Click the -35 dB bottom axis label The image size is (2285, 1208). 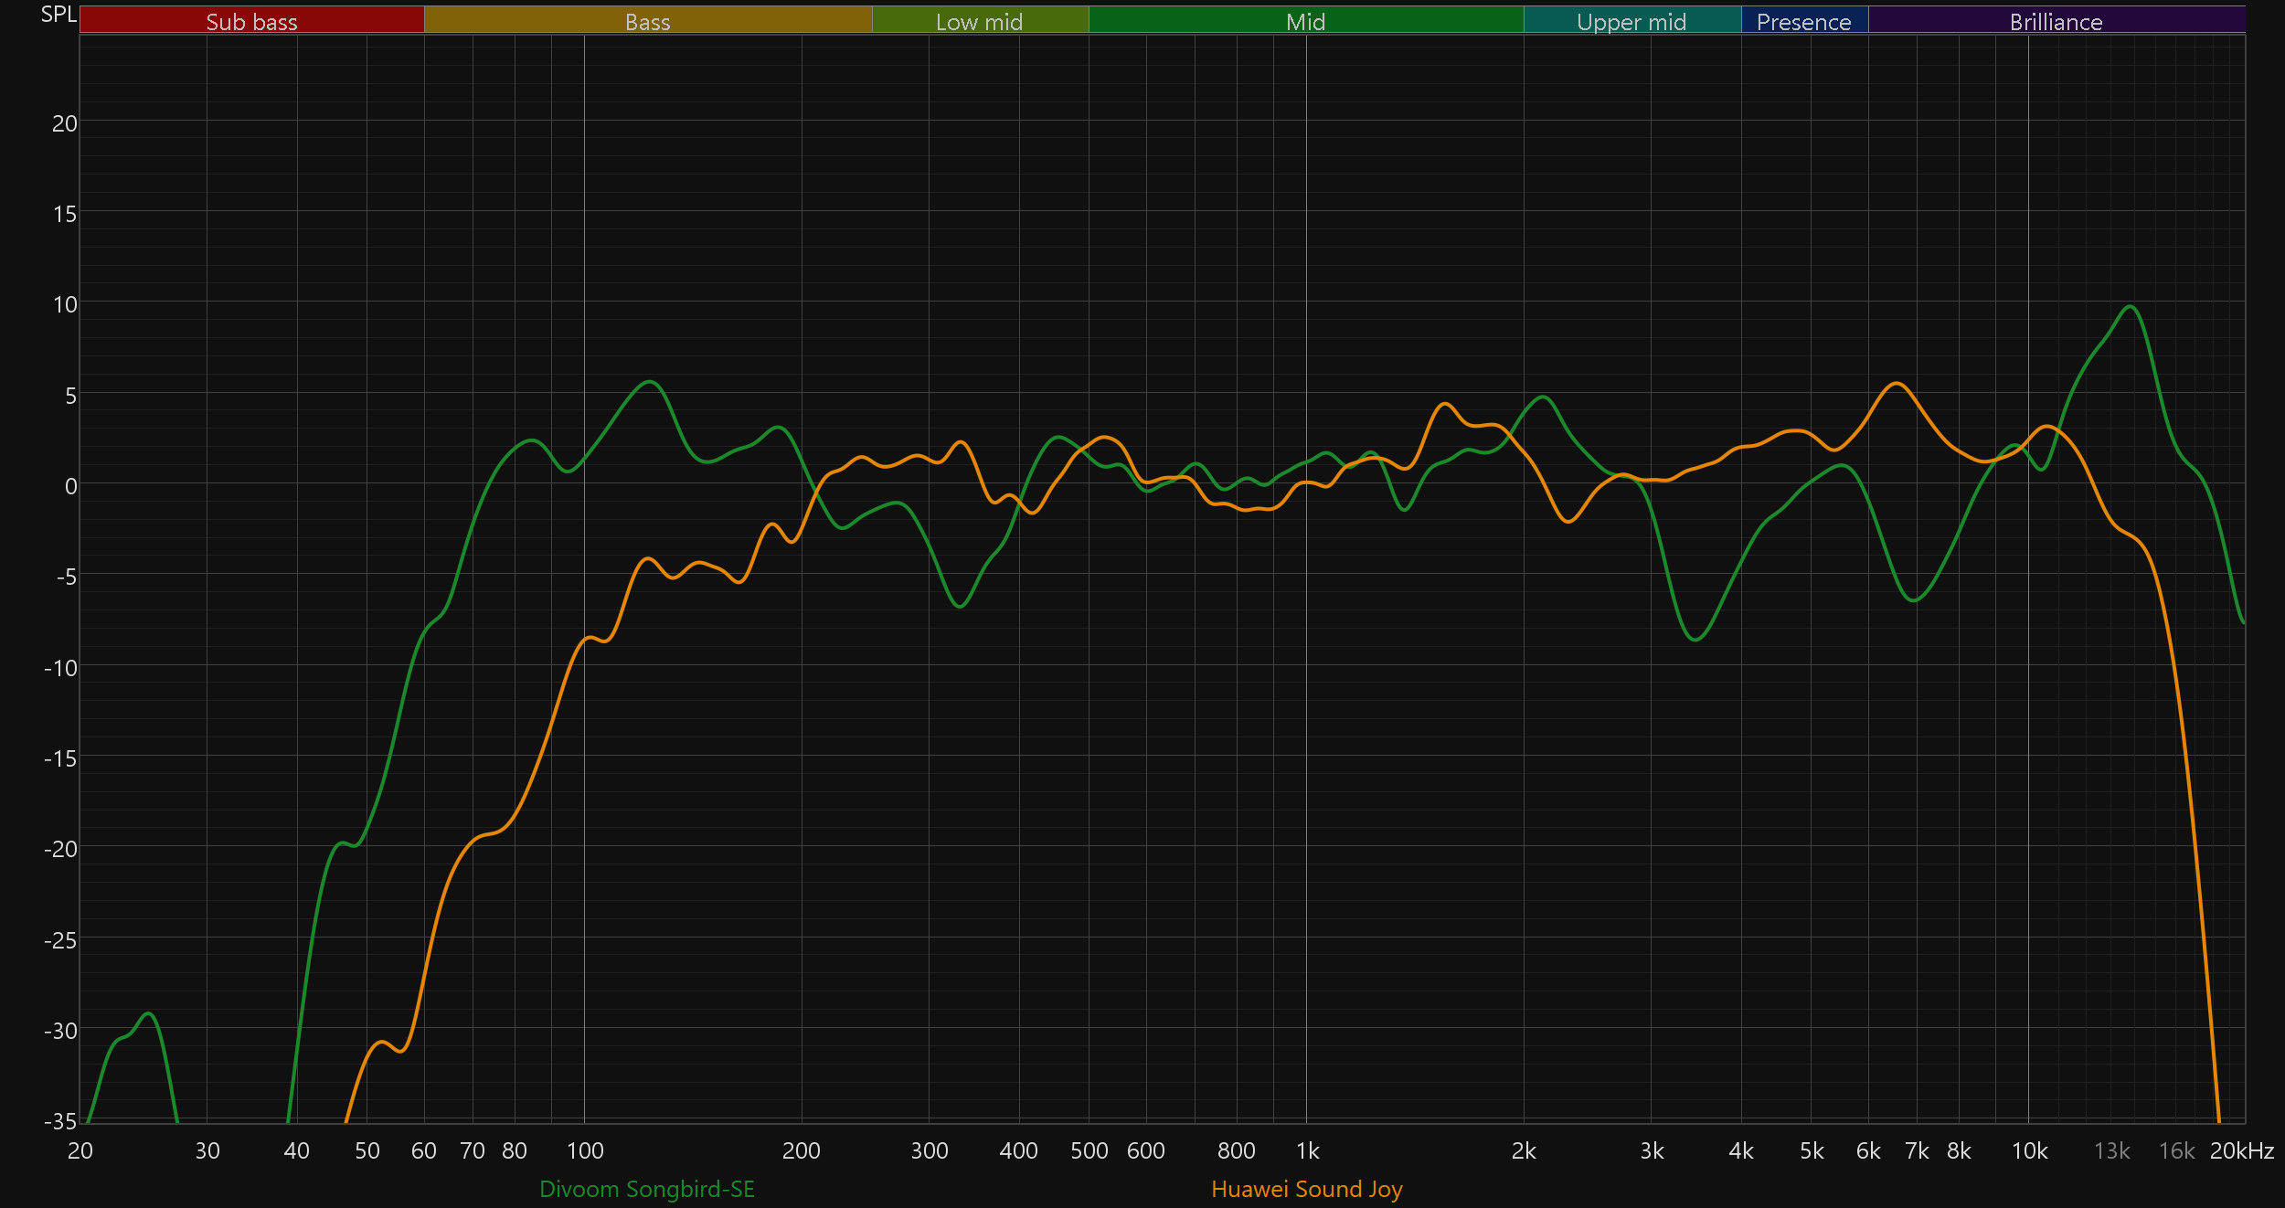coord(60,1120)
